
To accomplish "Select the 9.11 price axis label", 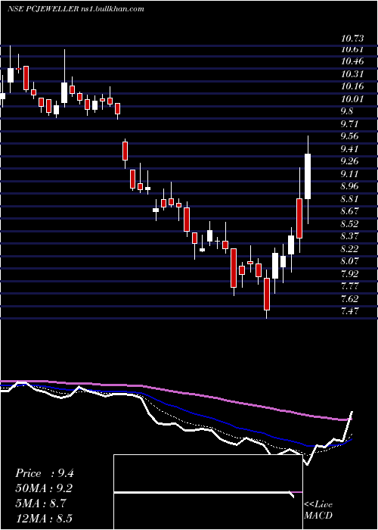I will coord(350,173).
